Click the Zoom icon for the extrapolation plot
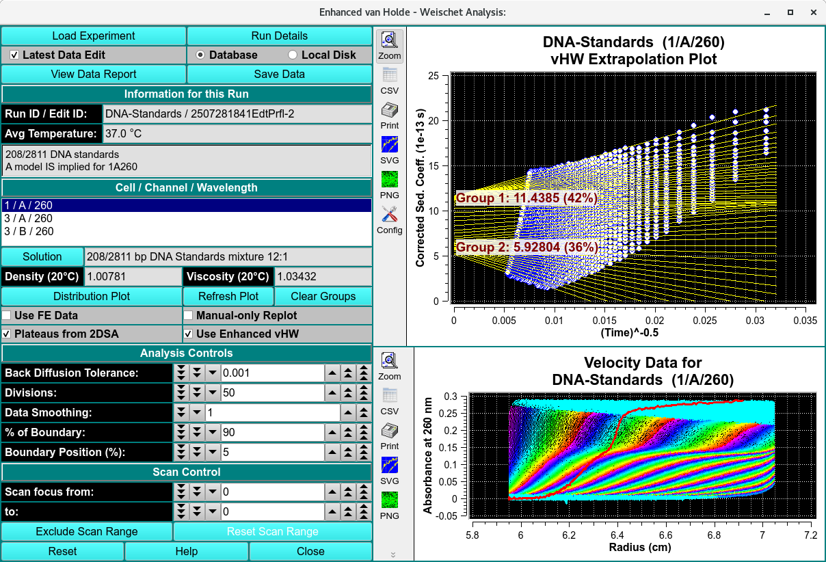 [390, 45]
